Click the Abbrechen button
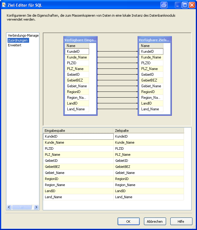 (x=155, y=221)
